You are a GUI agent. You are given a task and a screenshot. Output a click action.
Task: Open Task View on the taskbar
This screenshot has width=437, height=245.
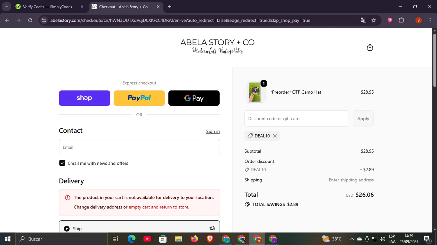point(115,239)
